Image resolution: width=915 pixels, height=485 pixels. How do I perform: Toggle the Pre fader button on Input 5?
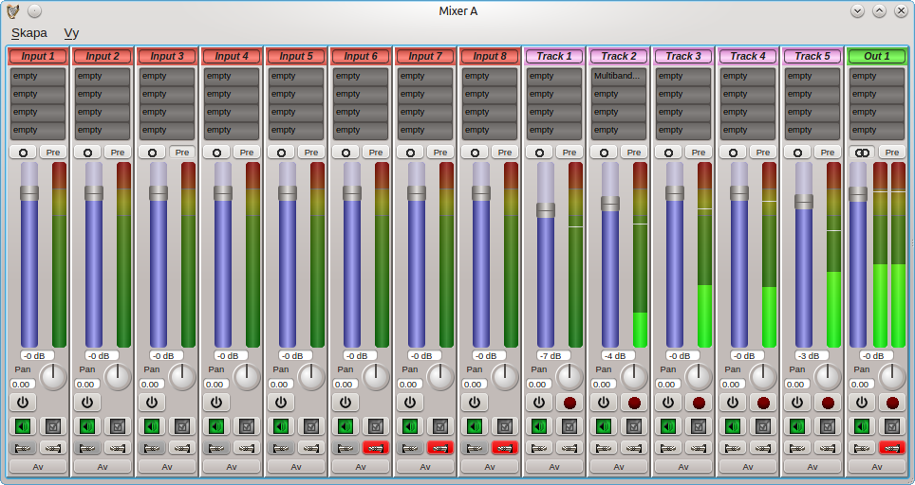click(310, 152)
